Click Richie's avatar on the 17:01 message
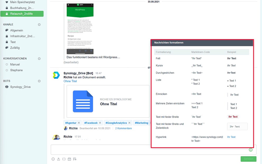Viewport: 262px width, 164px height. pyautogui.click(x=56, y=137)
